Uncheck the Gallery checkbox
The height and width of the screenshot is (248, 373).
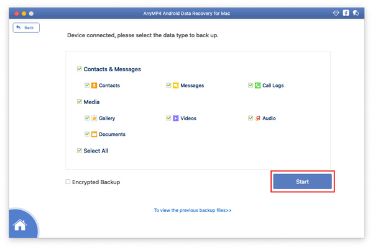pos(87,118)
